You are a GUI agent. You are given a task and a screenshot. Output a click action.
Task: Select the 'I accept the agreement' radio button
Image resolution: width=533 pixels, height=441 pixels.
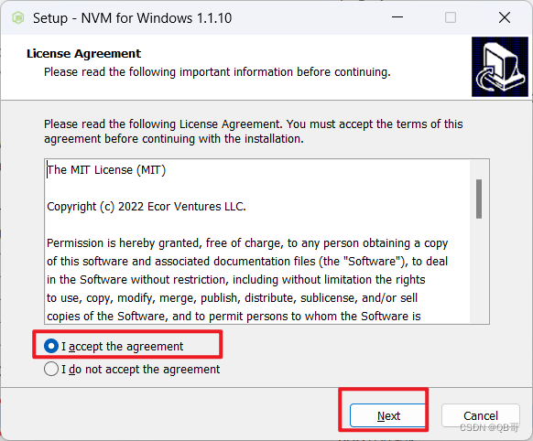tap(51, 346)
